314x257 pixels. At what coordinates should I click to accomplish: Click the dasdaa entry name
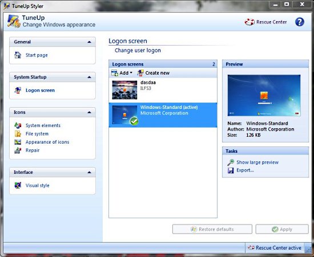pos(148,82)
